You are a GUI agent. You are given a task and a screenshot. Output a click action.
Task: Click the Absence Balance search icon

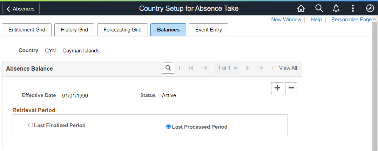point(168,68)
